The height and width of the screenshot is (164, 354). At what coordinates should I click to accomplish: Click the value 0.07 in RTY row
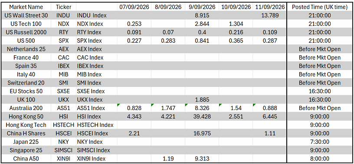[x=168, y=32]
